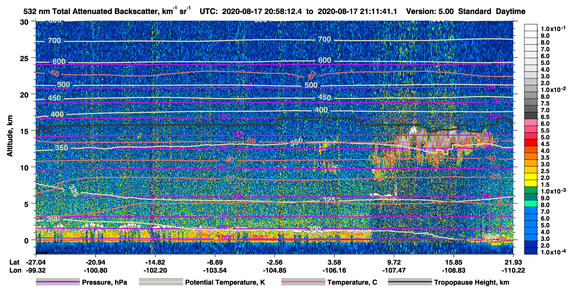Click the 1.0x10-4 colorbar label

click(x=552, y=252)
